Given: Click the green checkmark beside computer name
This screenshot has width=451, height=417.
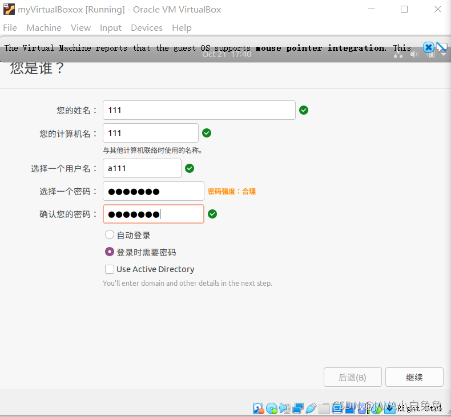Looking at the screenshot, I should click(x=207, y=133).
